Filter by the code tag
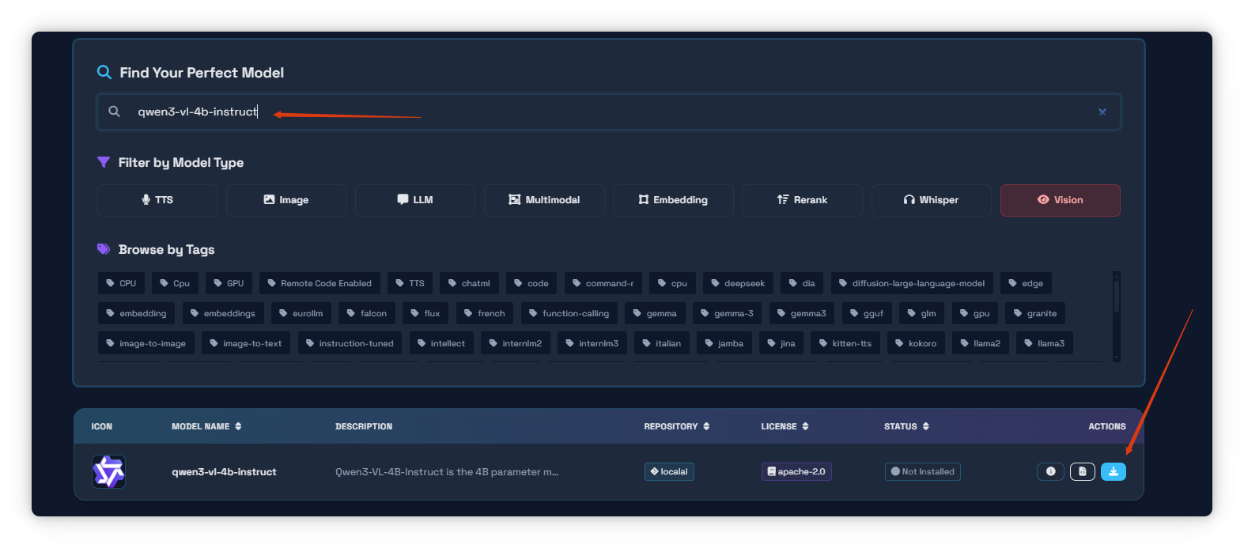Image resolution: width=1244 pixels, height=548 pixels. 531,283
